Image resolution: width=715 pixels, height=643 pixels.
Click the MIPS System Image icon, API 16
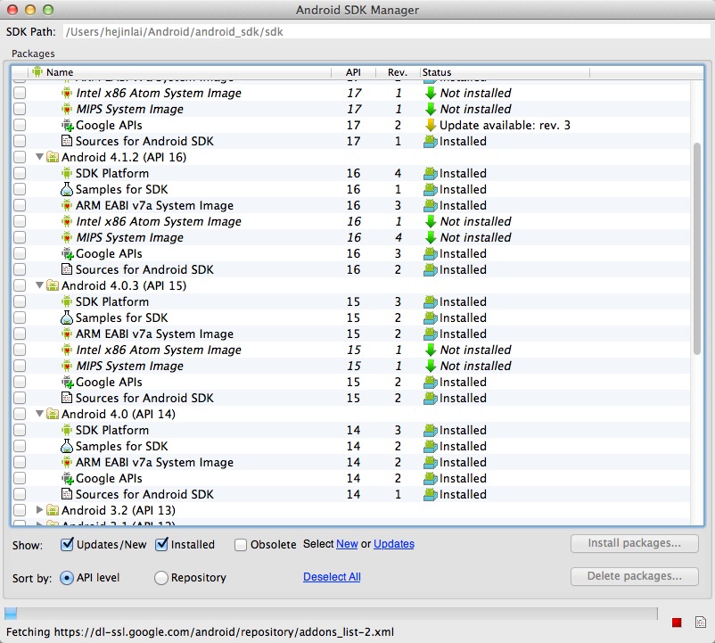point(67,237)
